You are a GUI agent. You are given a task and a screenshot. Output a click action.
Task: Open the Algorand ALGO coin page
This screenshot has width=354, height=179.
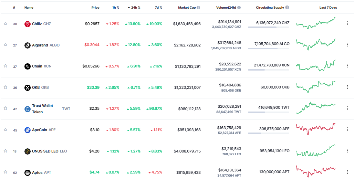[x=46, y=45]
